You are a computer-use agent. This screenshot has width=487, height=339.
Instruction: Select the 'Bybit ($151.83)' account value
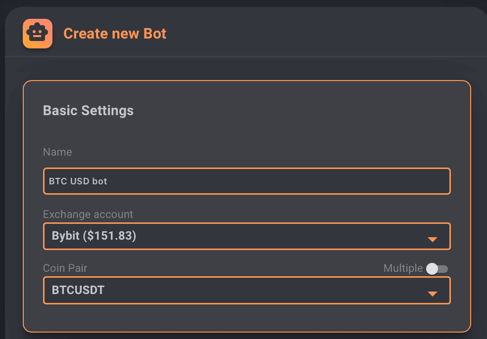pos(94,236)
